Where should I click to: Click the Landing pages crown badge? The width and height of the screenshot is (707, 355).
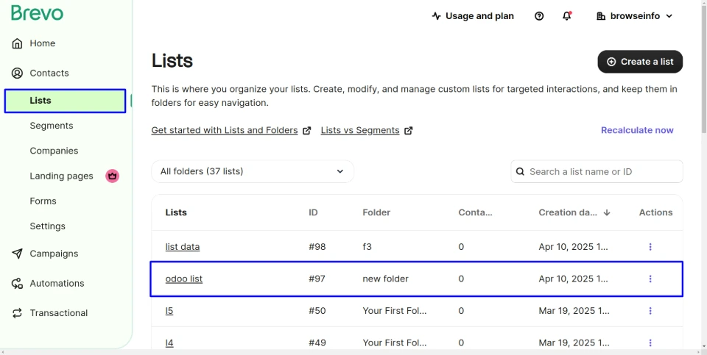[x=112, y=176]
